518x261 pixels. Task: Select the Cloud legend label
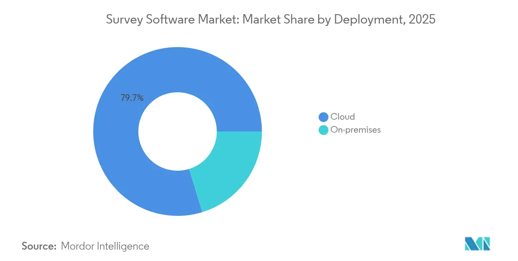tap(343, 117)
